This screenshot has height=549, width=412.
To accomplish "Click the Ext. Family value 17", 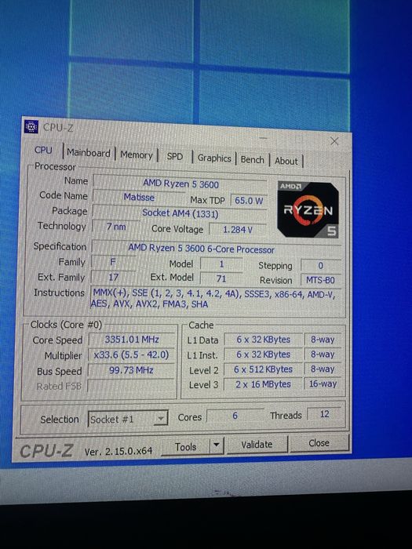I will (113, 278).
